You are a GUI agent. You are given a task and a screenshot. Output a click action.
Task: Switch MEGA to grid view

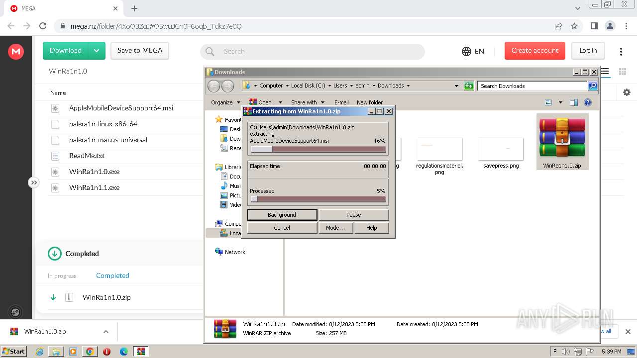tap(623, 72)
